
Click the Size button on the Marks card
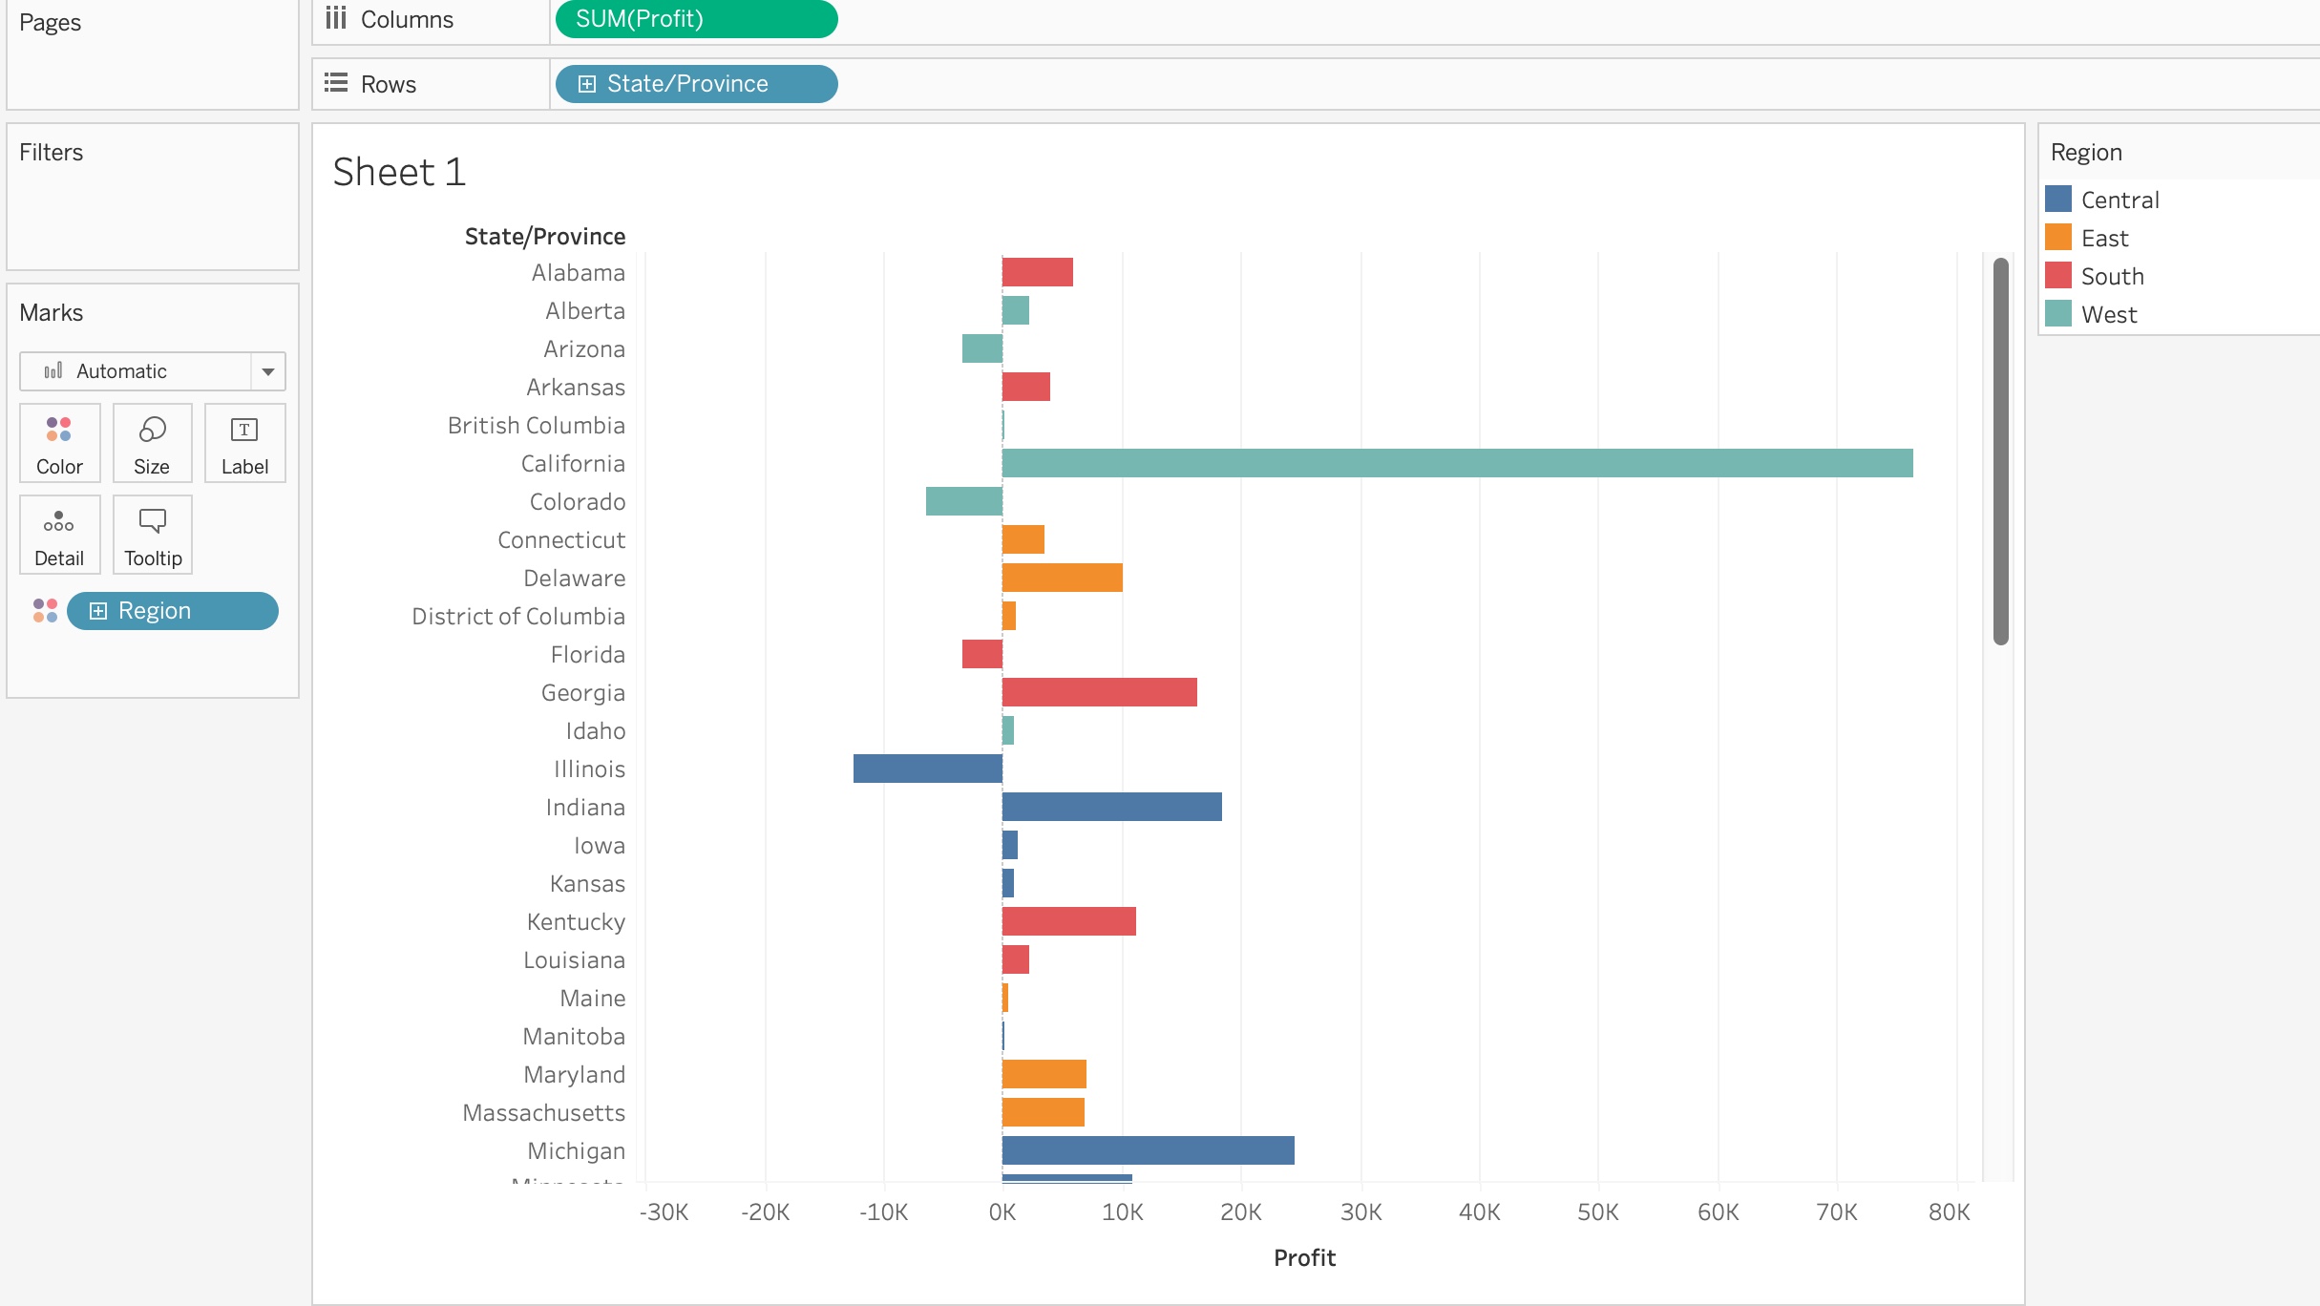[152, 443]
